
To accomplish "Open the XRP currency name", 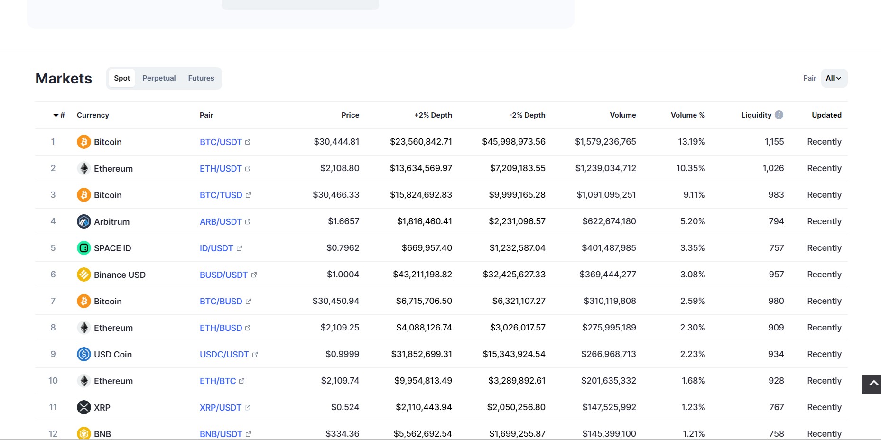I will click(102, 407).
